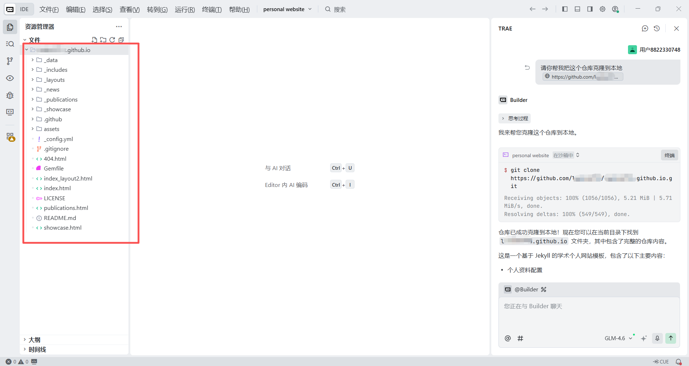This screenshot has width=689, height=366.
Task: Open the Search icon in activity bar
Action: click(10, 44)
